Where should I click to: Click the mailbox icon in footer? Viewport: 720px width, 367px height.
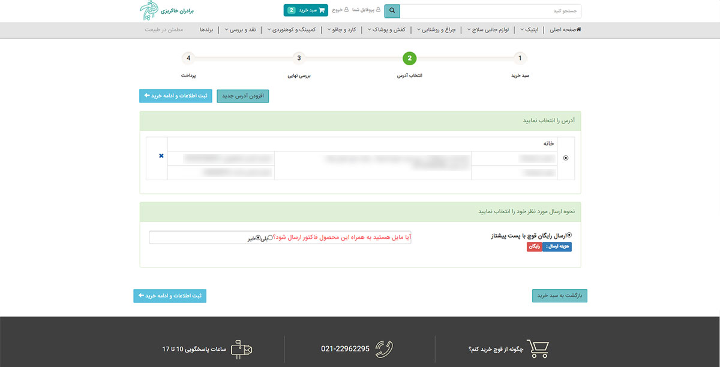point(242,348)
